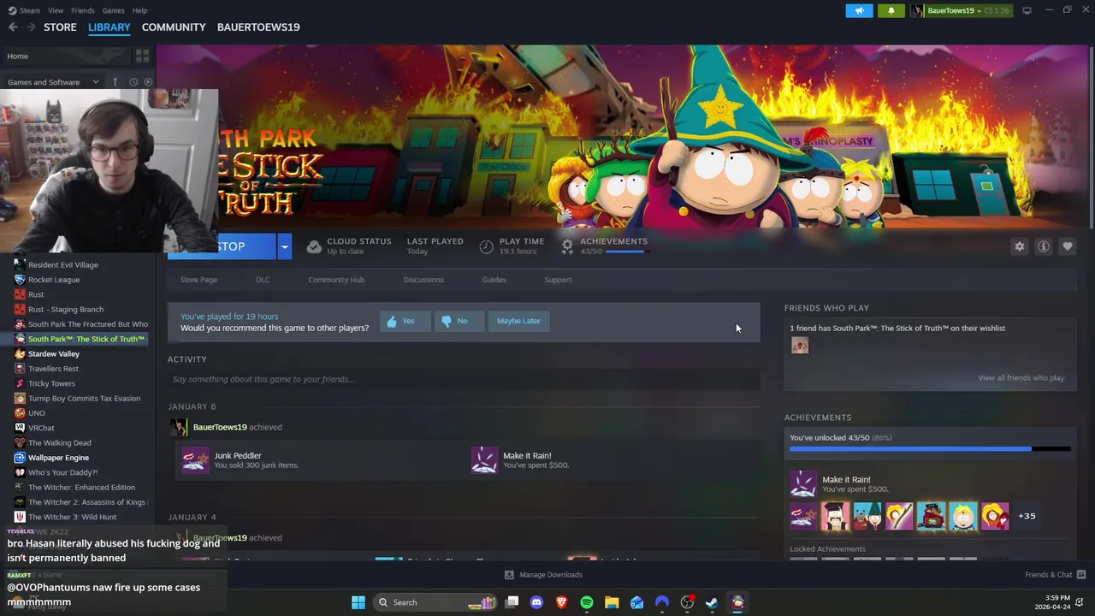Open the launch options arrow beside STOP
This screenshot has width=1095, height=616.
[284, 246]
